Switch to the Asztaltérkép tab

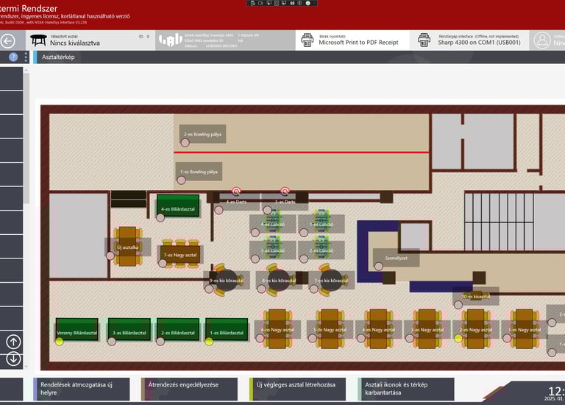coord(58,57)
